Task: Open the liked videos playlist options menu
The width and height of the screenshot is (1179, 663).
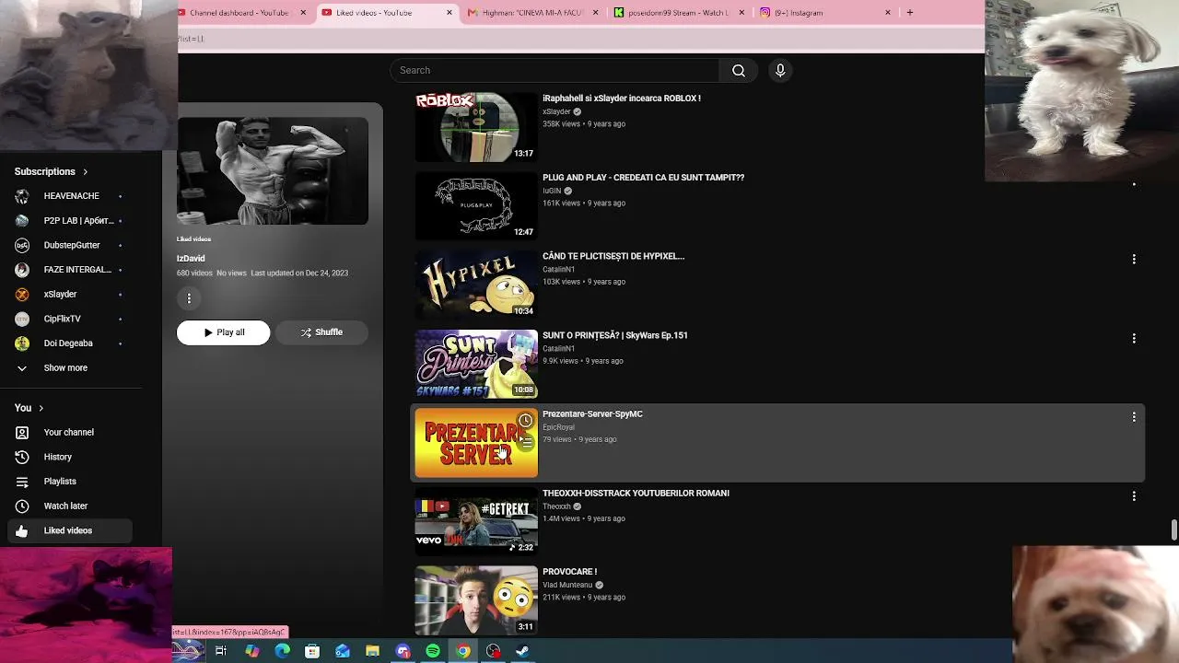Action: click(x=189, y=298)
